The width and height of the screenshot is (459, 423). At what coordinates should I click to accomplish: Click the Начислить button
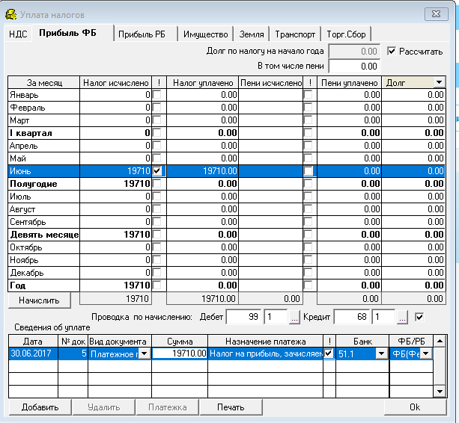(x=39, y=300)
